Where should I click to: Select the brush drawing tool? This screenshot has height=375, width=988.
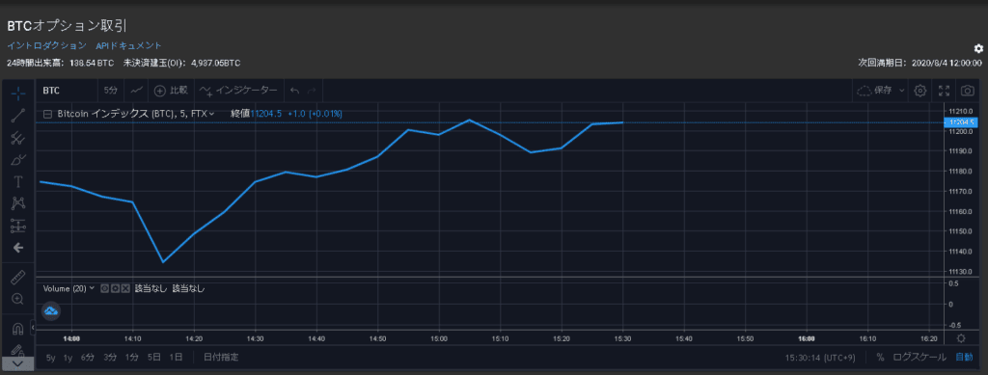click(18, 159)
